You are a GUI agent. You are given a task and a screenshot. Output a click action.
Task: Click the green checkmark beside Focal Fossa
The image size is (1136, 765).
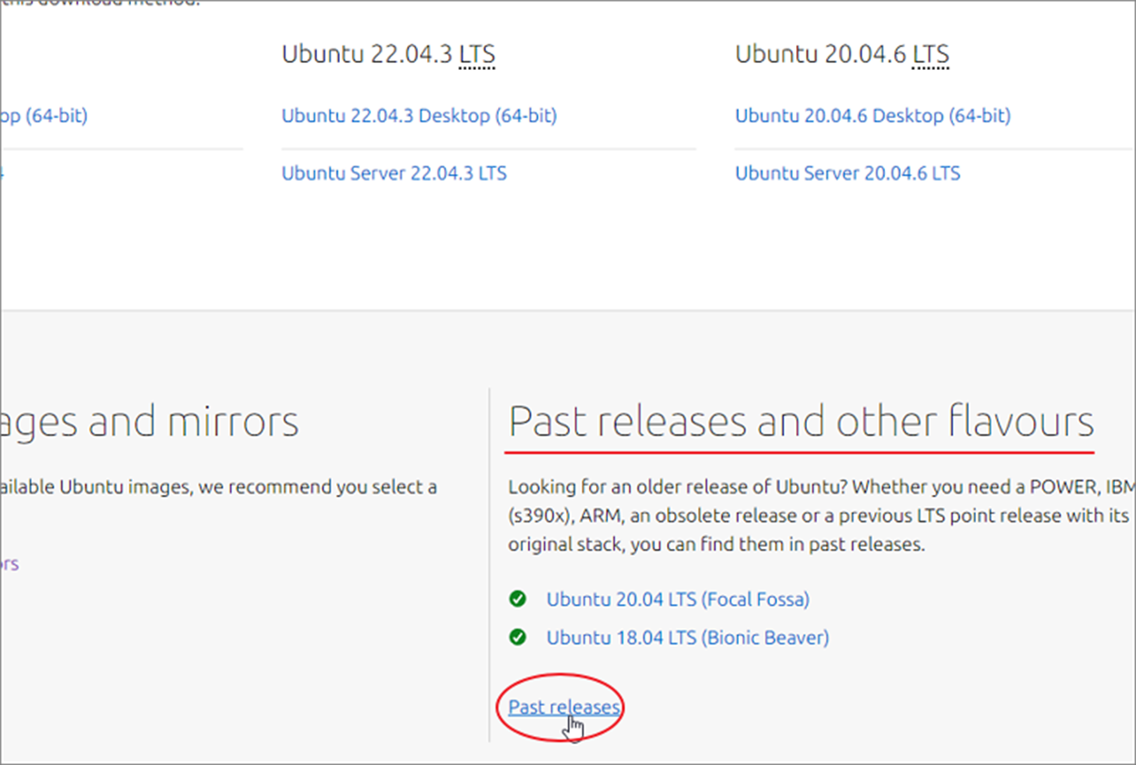518,600
